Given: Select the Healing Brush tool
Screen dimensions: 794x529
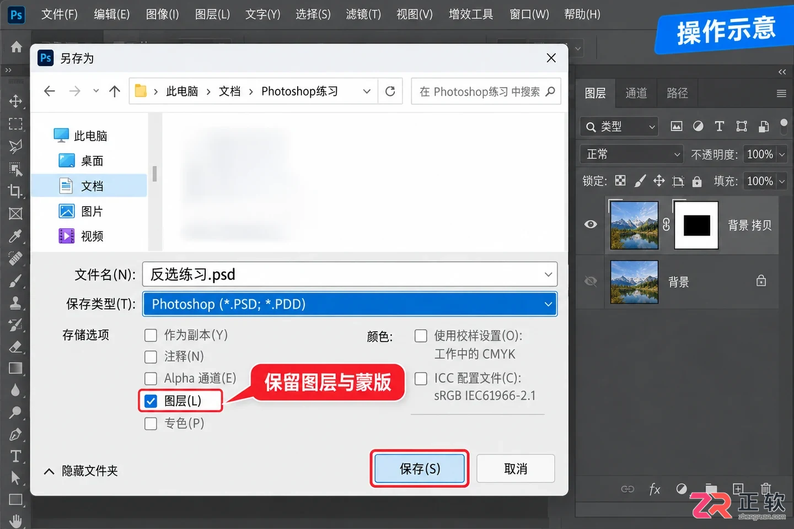Looking at the screenshot, I should 15,258.
